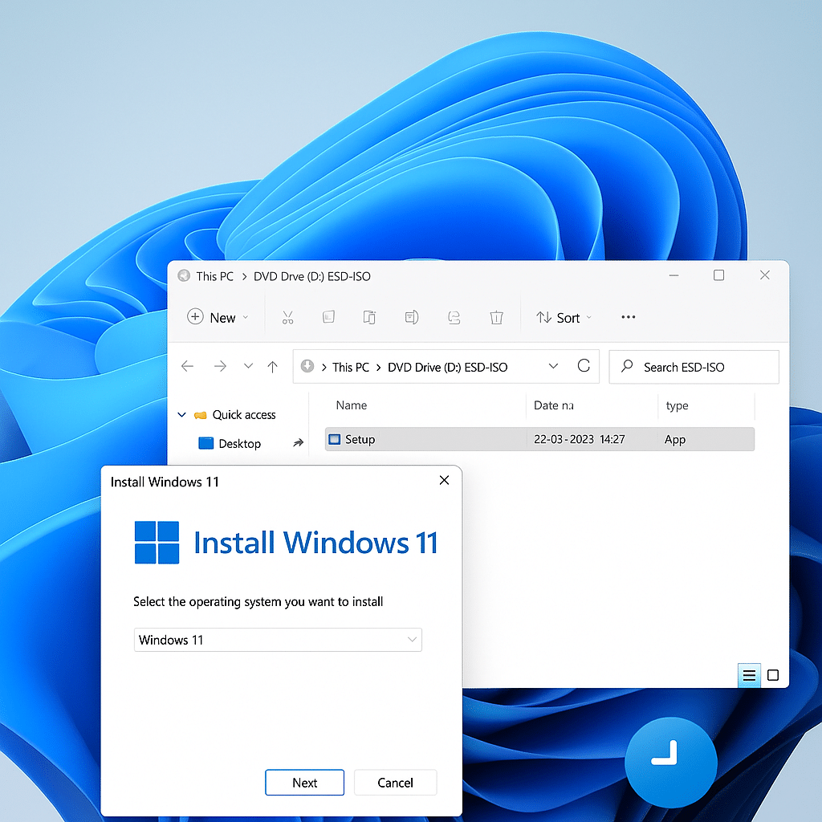Click the Search ESD-ISO input field
Image resolution: width=822 pixels, height=822 pixels.
coord(694,367)
